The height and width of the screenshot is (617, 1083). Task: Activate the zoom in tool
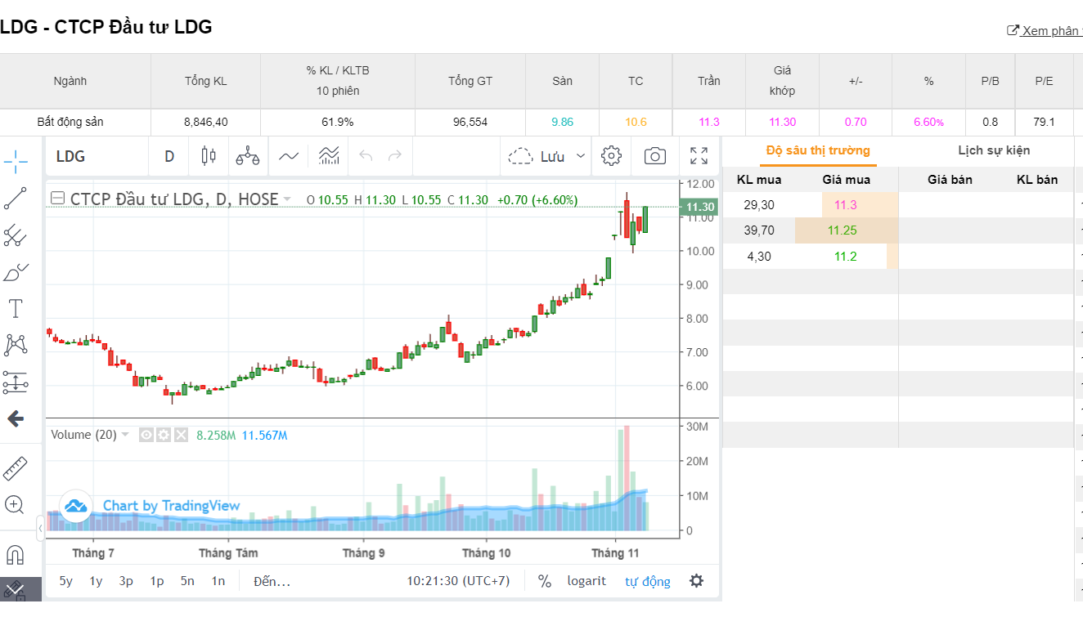click(15, 504)
